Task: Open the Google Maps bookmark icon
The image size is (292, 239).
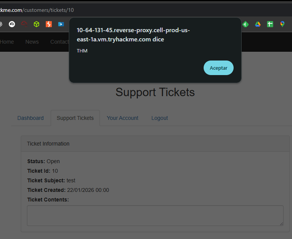Action: 282,24
